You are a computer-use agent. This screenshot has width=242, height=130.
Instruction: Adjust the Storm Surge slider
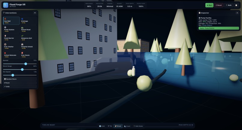click(20, 69)
